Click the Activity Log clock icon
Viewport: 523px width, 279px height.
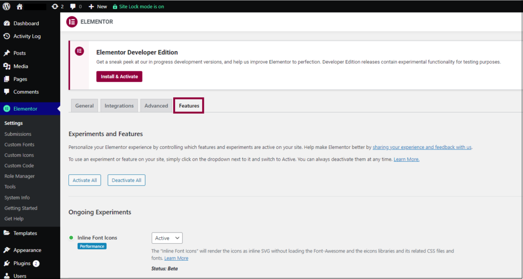point(7,36)
